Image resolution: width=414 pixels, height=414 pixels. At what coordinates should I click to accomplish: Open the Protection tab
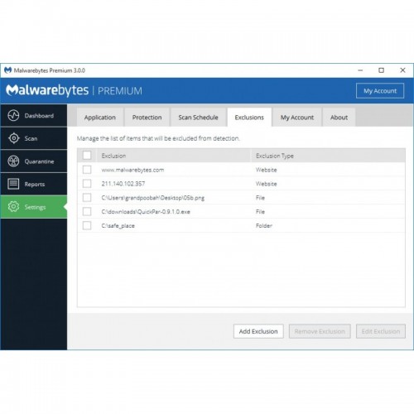point(147,118)
